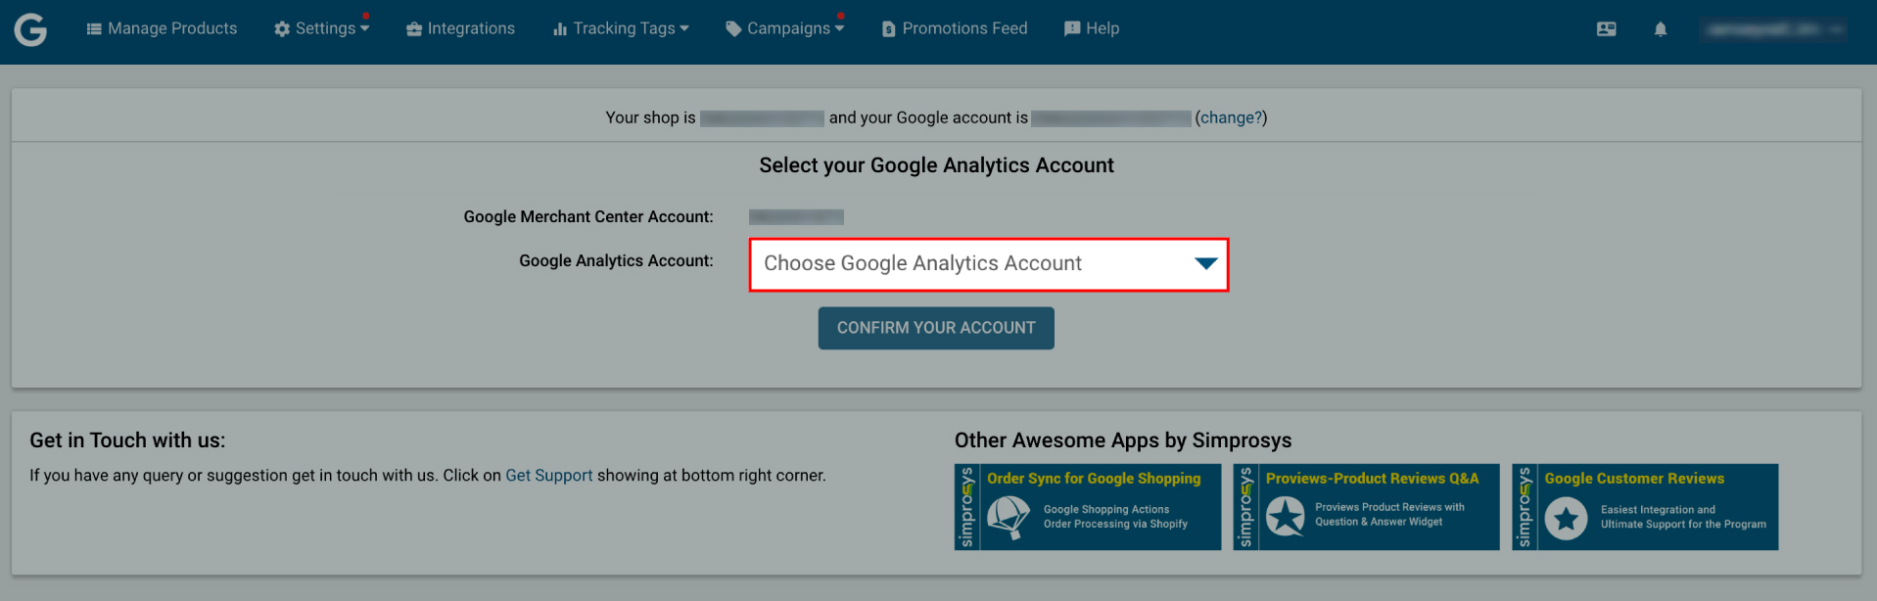The image size is (1877, 601).
Task: Open the blurred user account menu
Action: point(1774,29)
